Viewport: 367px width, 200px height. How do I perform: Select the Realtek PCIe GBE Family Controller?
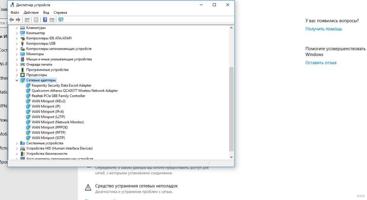(58, 96)
